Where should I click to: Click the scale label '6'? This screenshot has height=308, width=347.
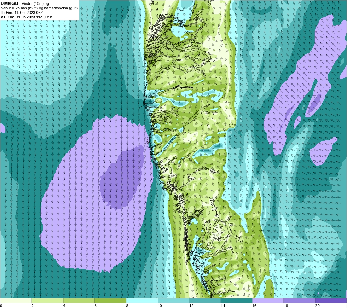(x=96, y=306)
